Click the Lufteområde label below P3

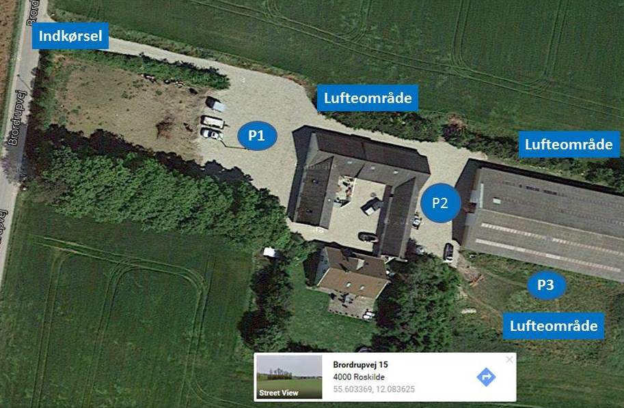(554, 326)
